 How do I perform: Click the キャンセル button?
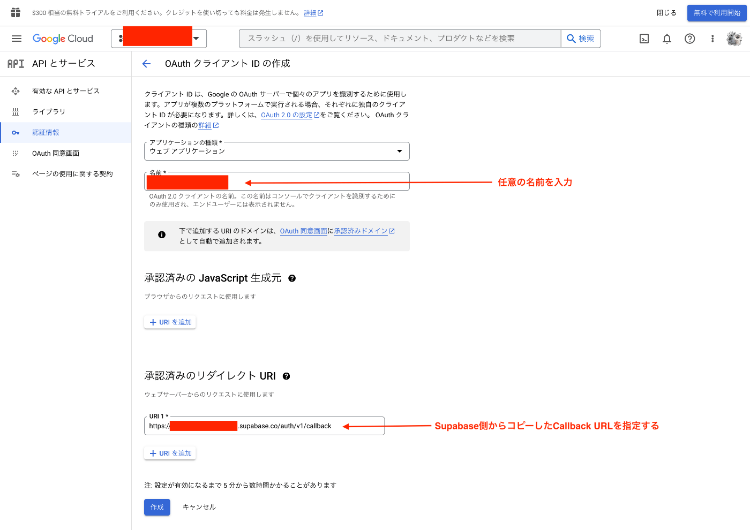(199, 508)
